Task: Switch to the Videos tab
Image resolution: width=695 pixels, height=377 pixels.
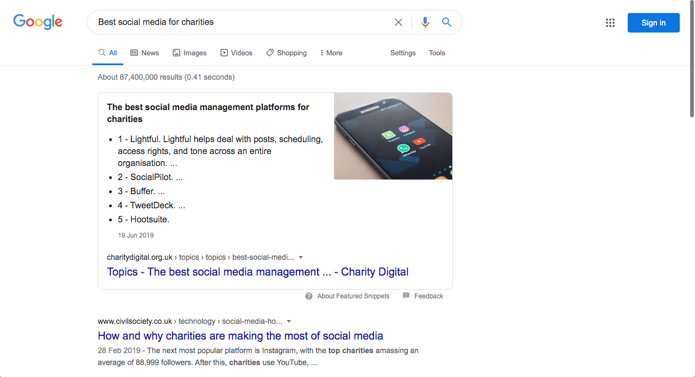Action: point(236,53)
